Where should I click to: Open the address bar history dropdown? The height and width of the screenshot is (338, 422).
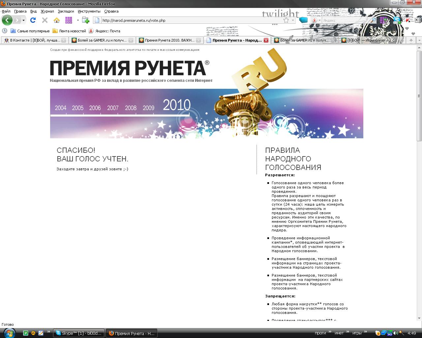[293, 20]
